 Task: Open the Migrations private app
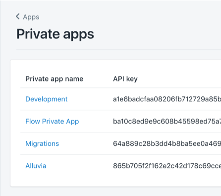click(x=42, y=143)
